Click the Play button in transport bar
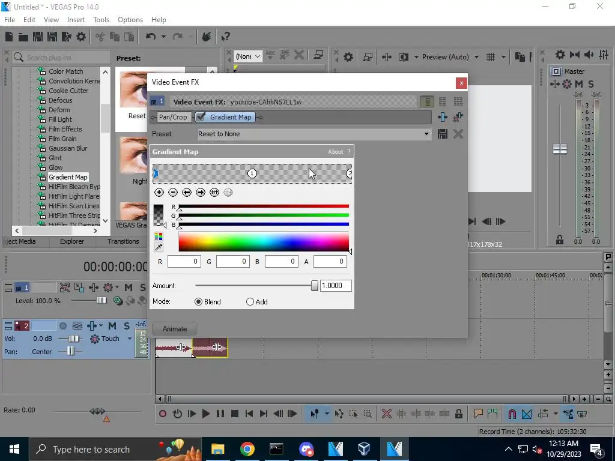Image resolution: width=615 pixels, height=461 pixels. pos(205,414)
